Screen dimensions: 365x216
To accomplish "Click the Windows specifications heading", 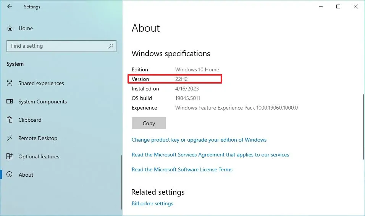I will pyautogui.click(x=171, y=53).
